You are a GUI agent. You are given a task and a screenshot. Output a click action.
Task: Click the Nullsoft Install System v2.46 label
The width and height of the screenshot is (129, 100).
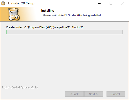point(20,87)
